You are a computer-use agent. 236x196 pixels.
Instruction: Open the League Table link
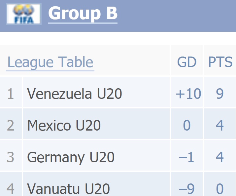click(x=50, y=62)
